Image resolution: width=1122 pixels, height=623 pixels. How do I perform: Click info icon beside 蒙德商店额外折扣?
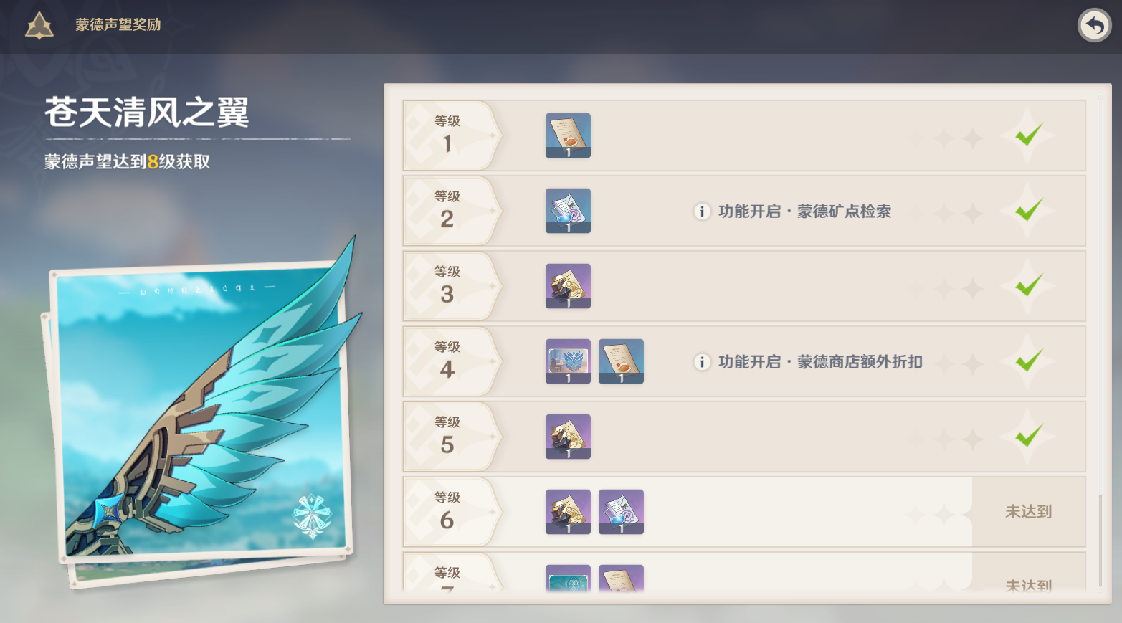(x=702, y=362)
